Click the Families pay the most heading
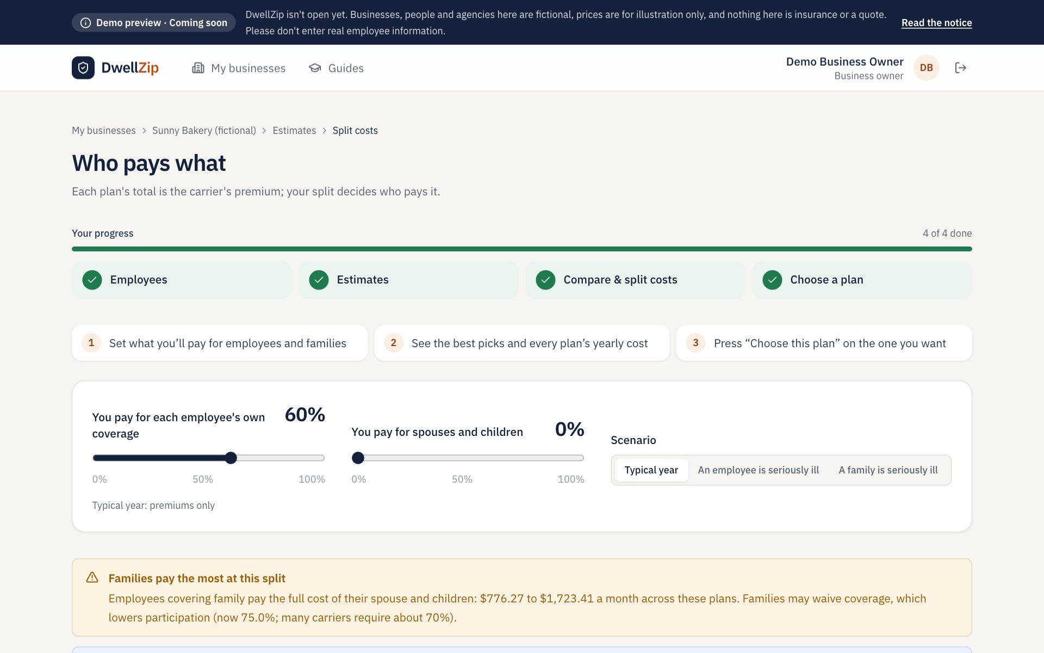 [x=197, y=578]
